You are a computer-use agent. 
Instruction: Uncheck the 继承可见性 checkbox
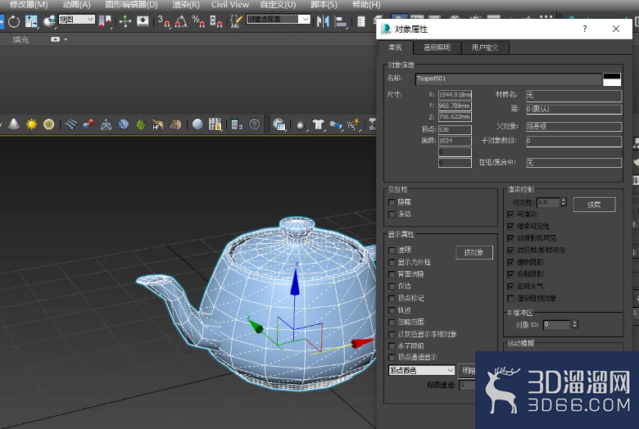(510, 226)
